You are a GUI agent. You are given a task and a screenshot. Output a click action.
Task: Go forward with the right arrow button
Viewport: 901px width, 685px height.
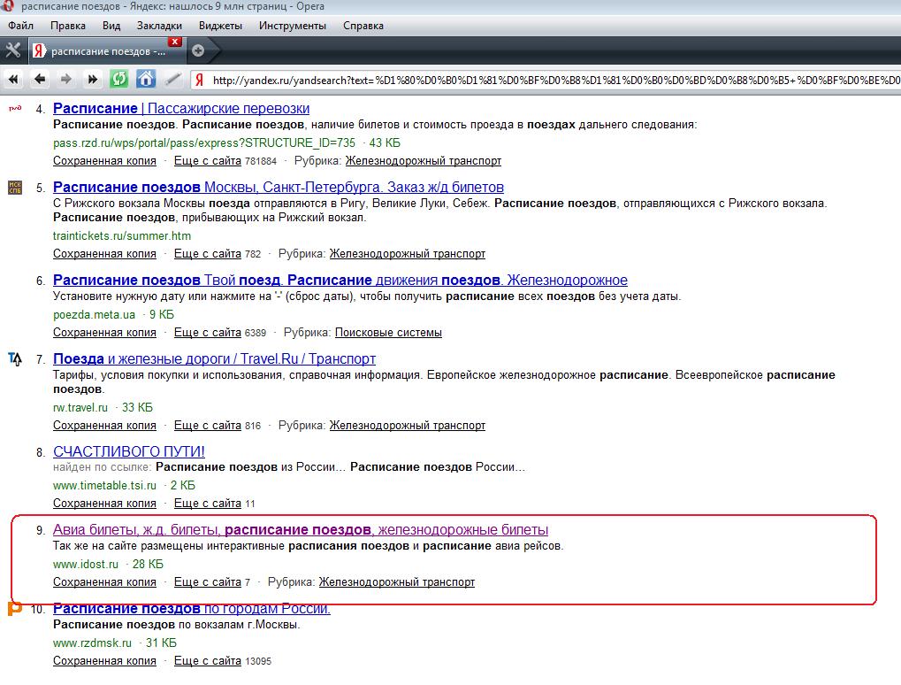[66, 80]
